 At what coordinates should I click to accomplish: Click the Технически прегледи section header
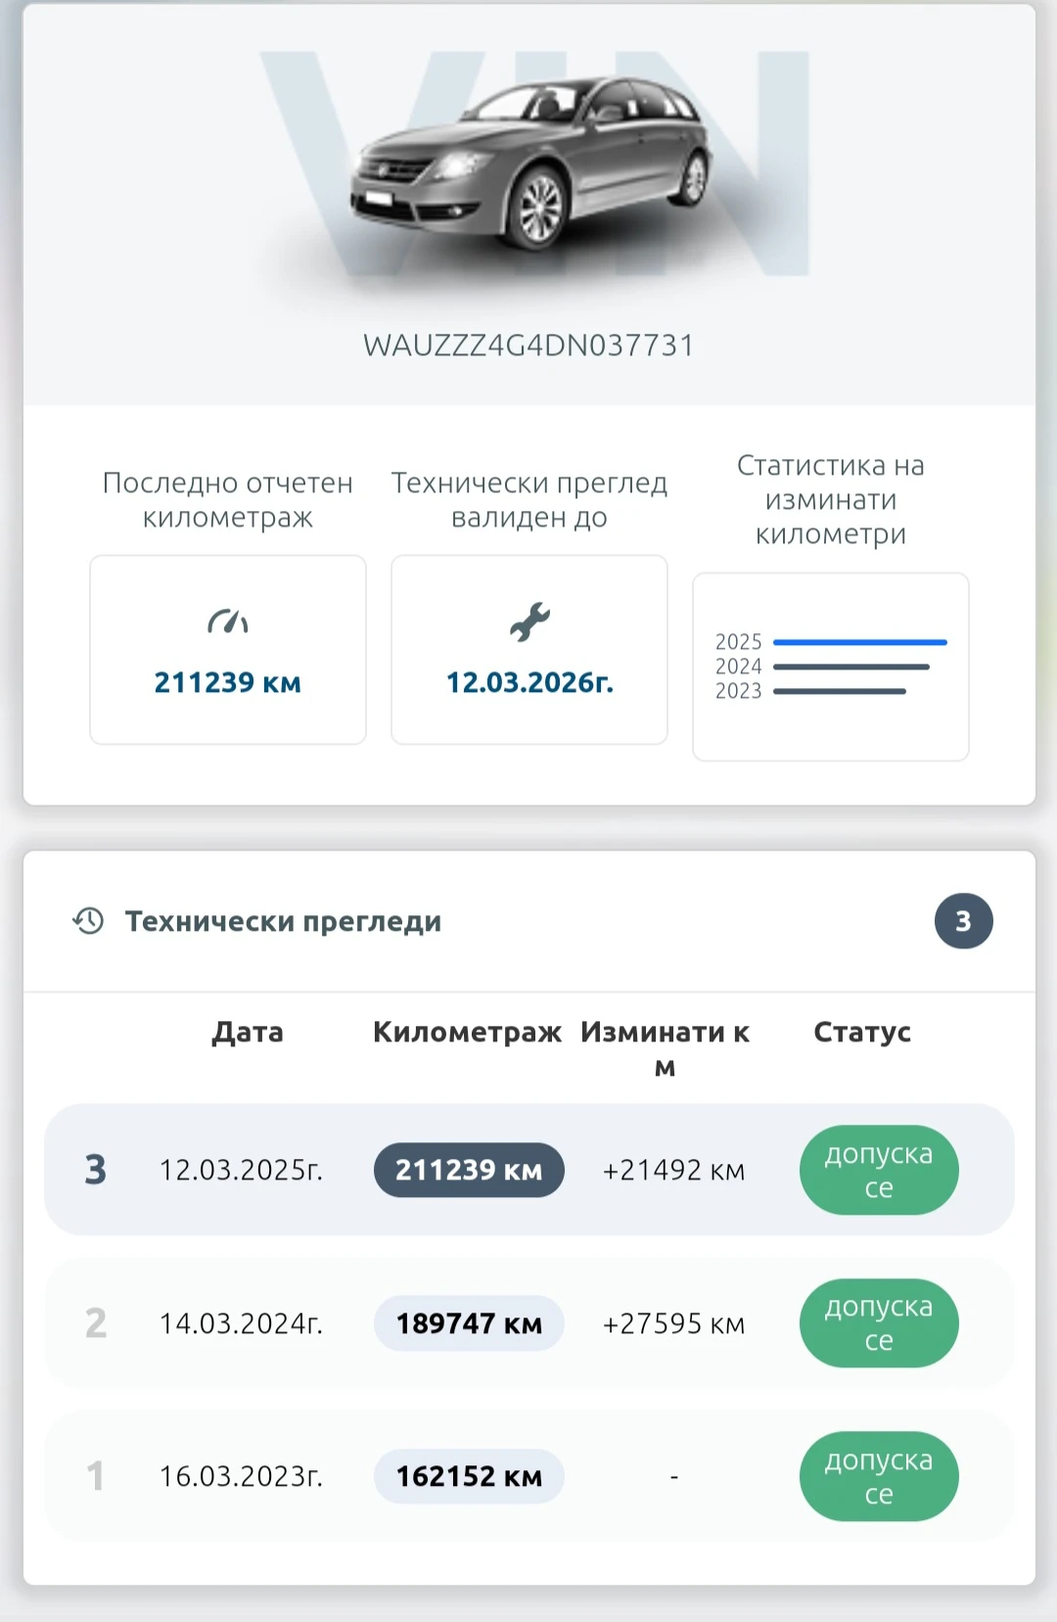(283, 921)
